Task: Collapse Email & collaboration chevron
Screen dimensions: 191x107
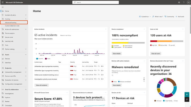Action: (26, 90)
